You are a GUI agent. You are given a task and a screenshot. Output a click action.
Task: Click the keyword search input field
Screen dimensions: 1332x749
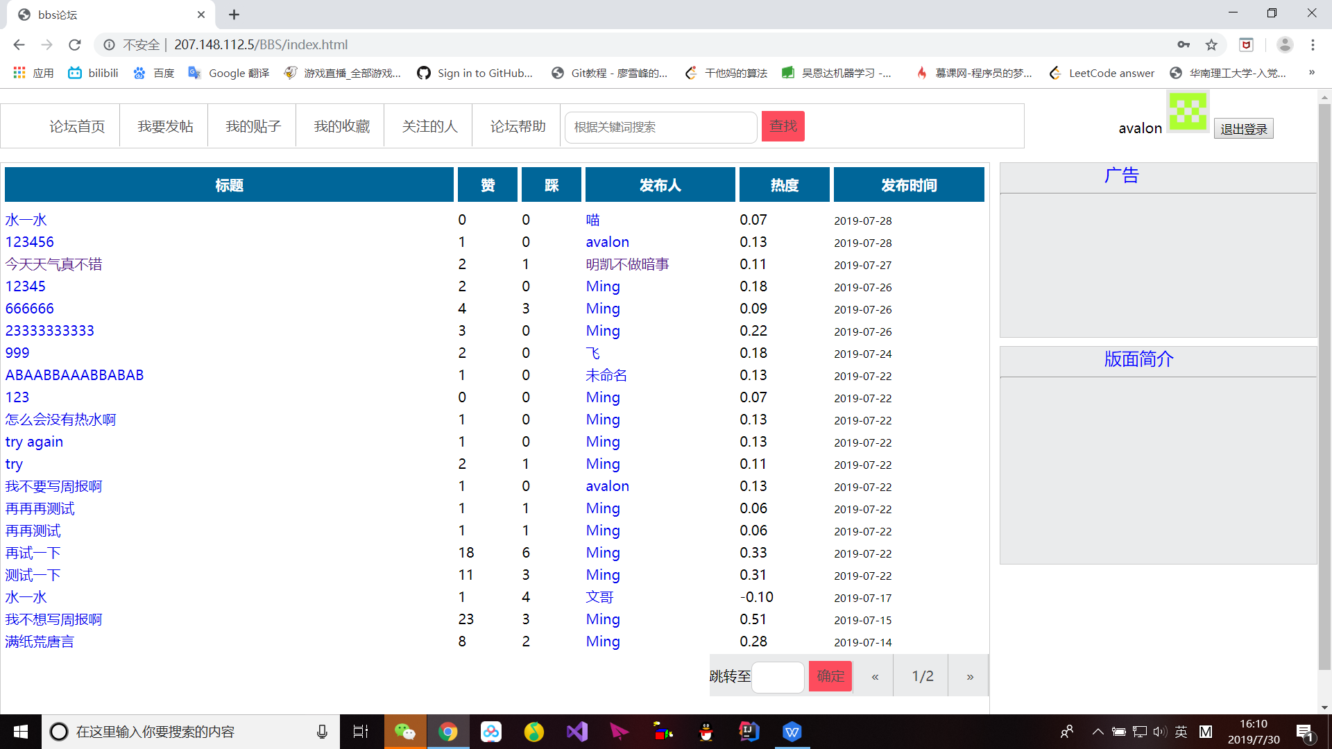(660, 127)
